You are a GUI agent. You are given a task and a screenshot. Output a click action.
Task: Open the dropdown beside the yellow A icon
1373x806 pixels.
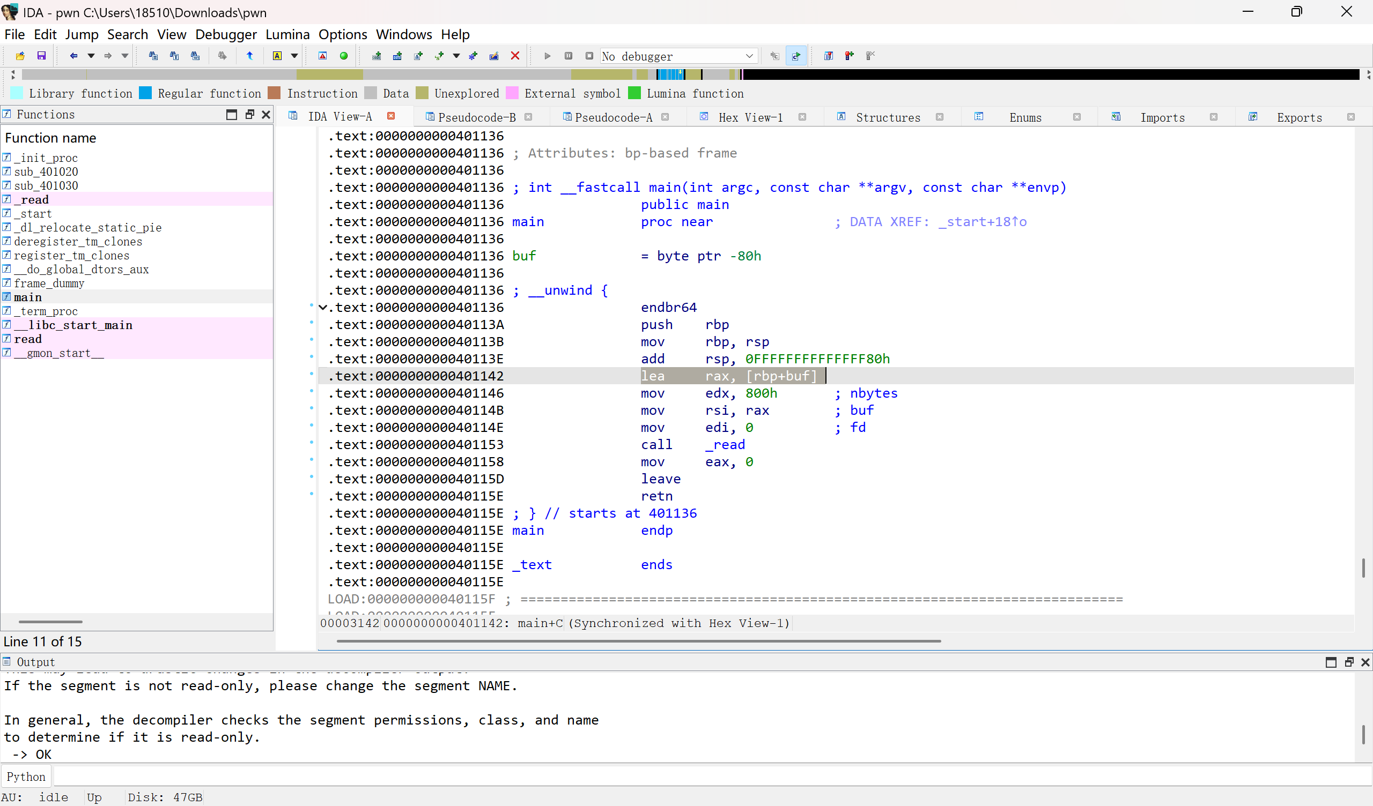tap(294, 56)
